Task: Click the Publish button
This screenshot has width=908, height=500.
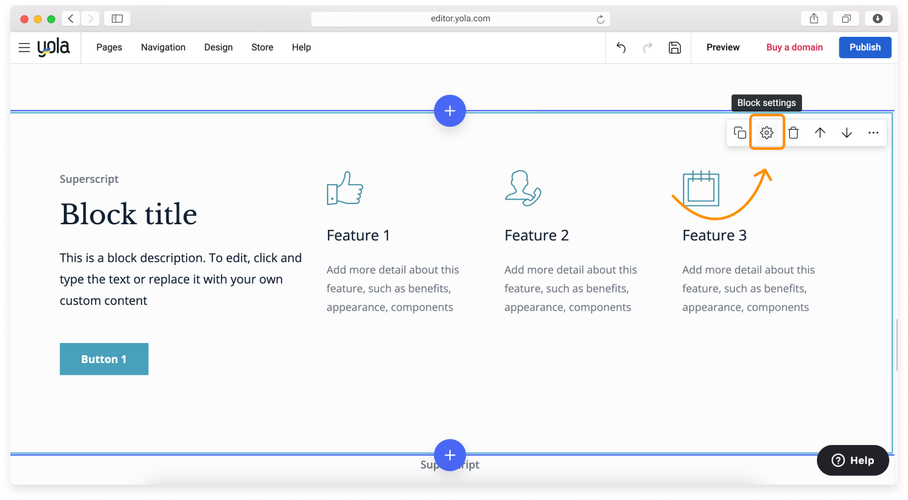Action: 865,47
